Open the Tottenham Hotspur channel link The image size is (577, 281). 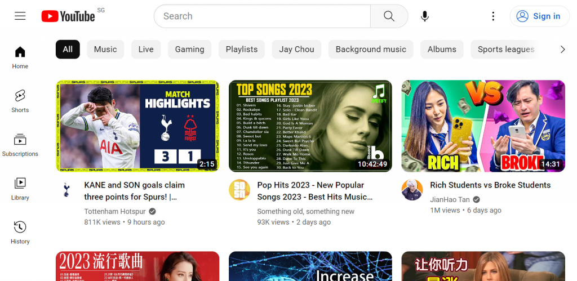tap(115, 211)
